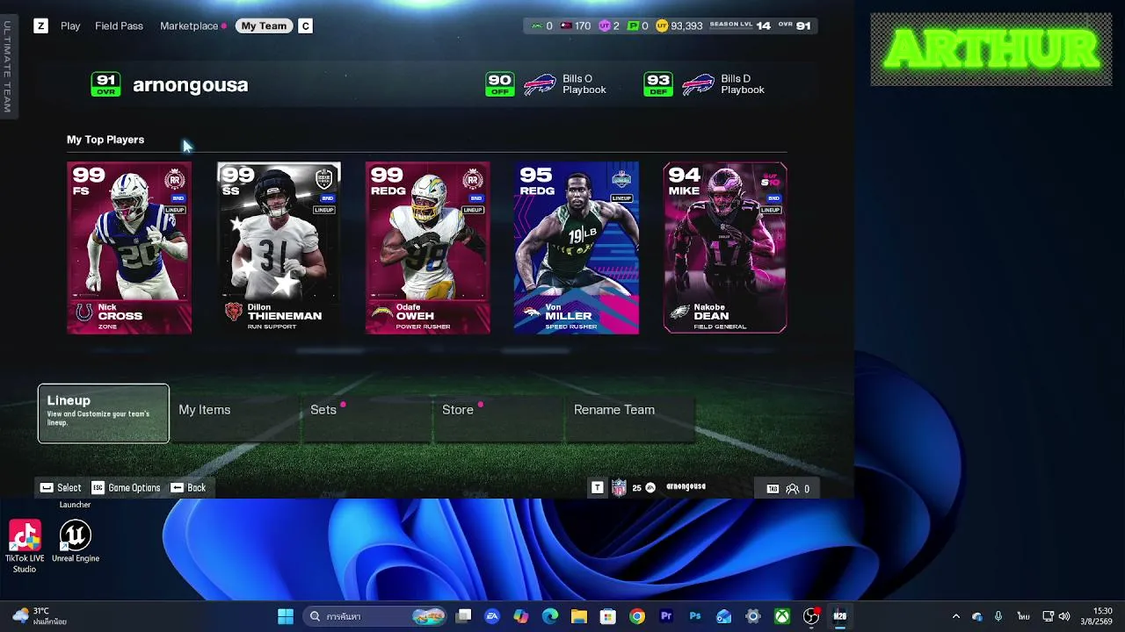Open Unreal Engine desktop shortcut

coord(76,542)
